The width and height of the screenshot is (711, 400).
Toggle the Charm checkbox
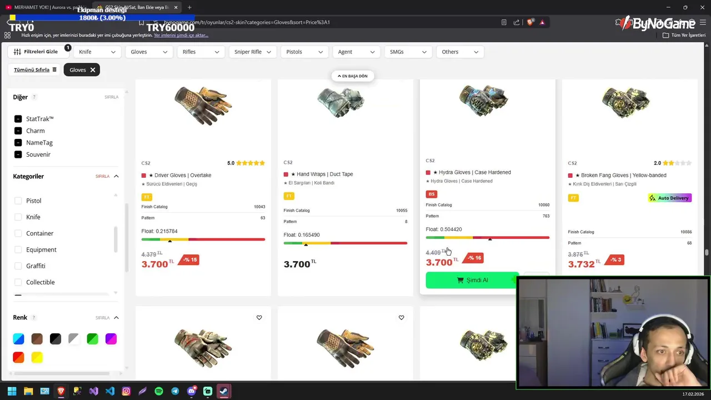click(18, 131)
